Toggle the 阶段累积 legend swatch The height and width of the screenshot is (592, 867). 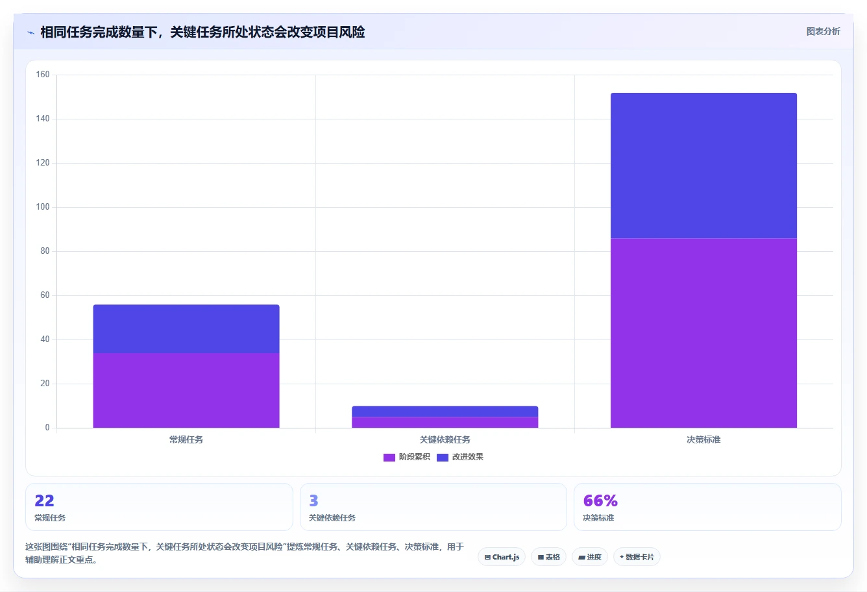click(389, 457)
